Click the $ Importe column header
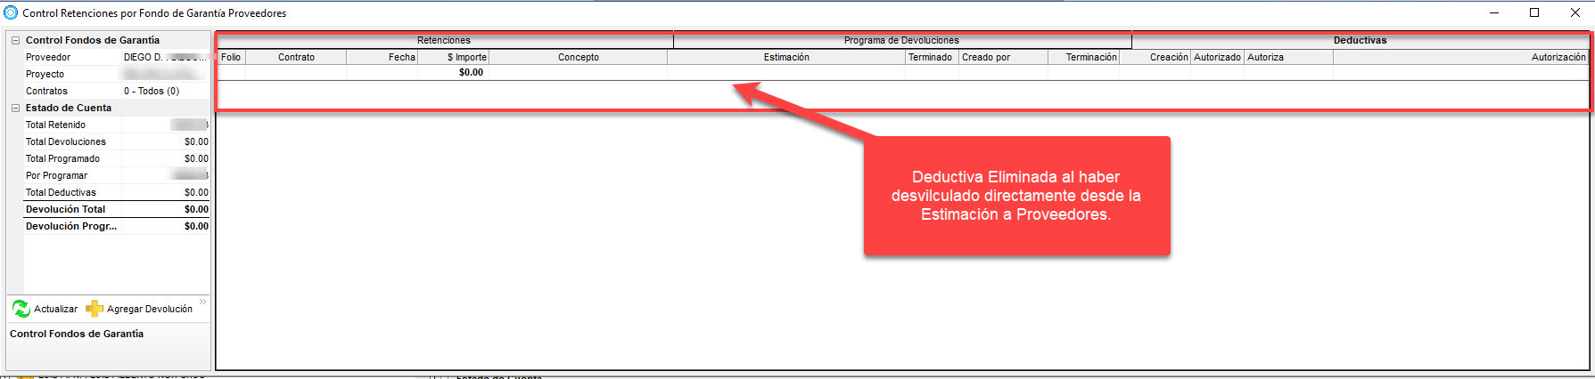This screenshot has width=1595, height=379. tap(466, 57)
